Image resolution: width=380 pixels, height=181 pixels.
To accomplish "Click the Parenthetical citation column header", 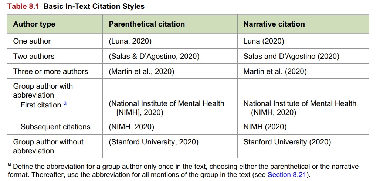I will point(147,24).
